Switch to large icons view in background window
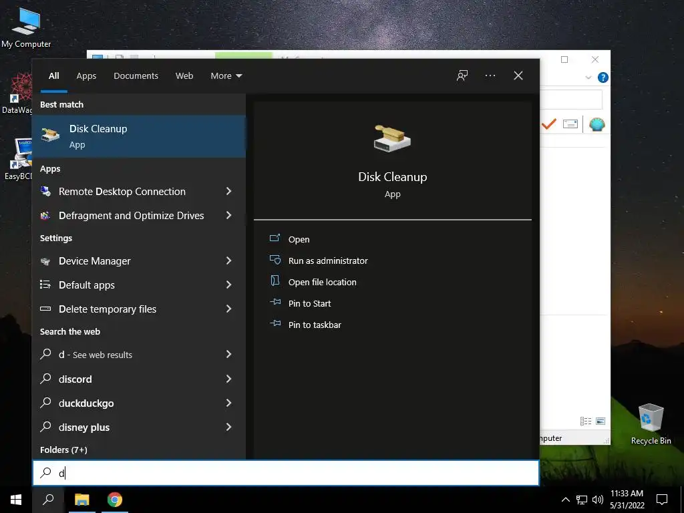This screenshot has height=513, width=684. 601,421
